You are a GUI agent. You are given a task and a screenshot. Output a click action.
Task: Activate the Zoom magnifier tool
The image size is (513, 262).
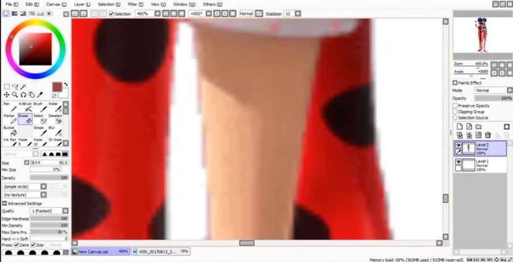(x=15, y=94)
